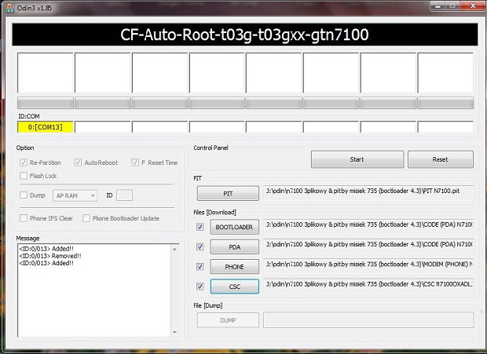Click the BOOTLOADER file button
Image resolution: width=487 pixels, height=354 pixels.
click(235, 227)
